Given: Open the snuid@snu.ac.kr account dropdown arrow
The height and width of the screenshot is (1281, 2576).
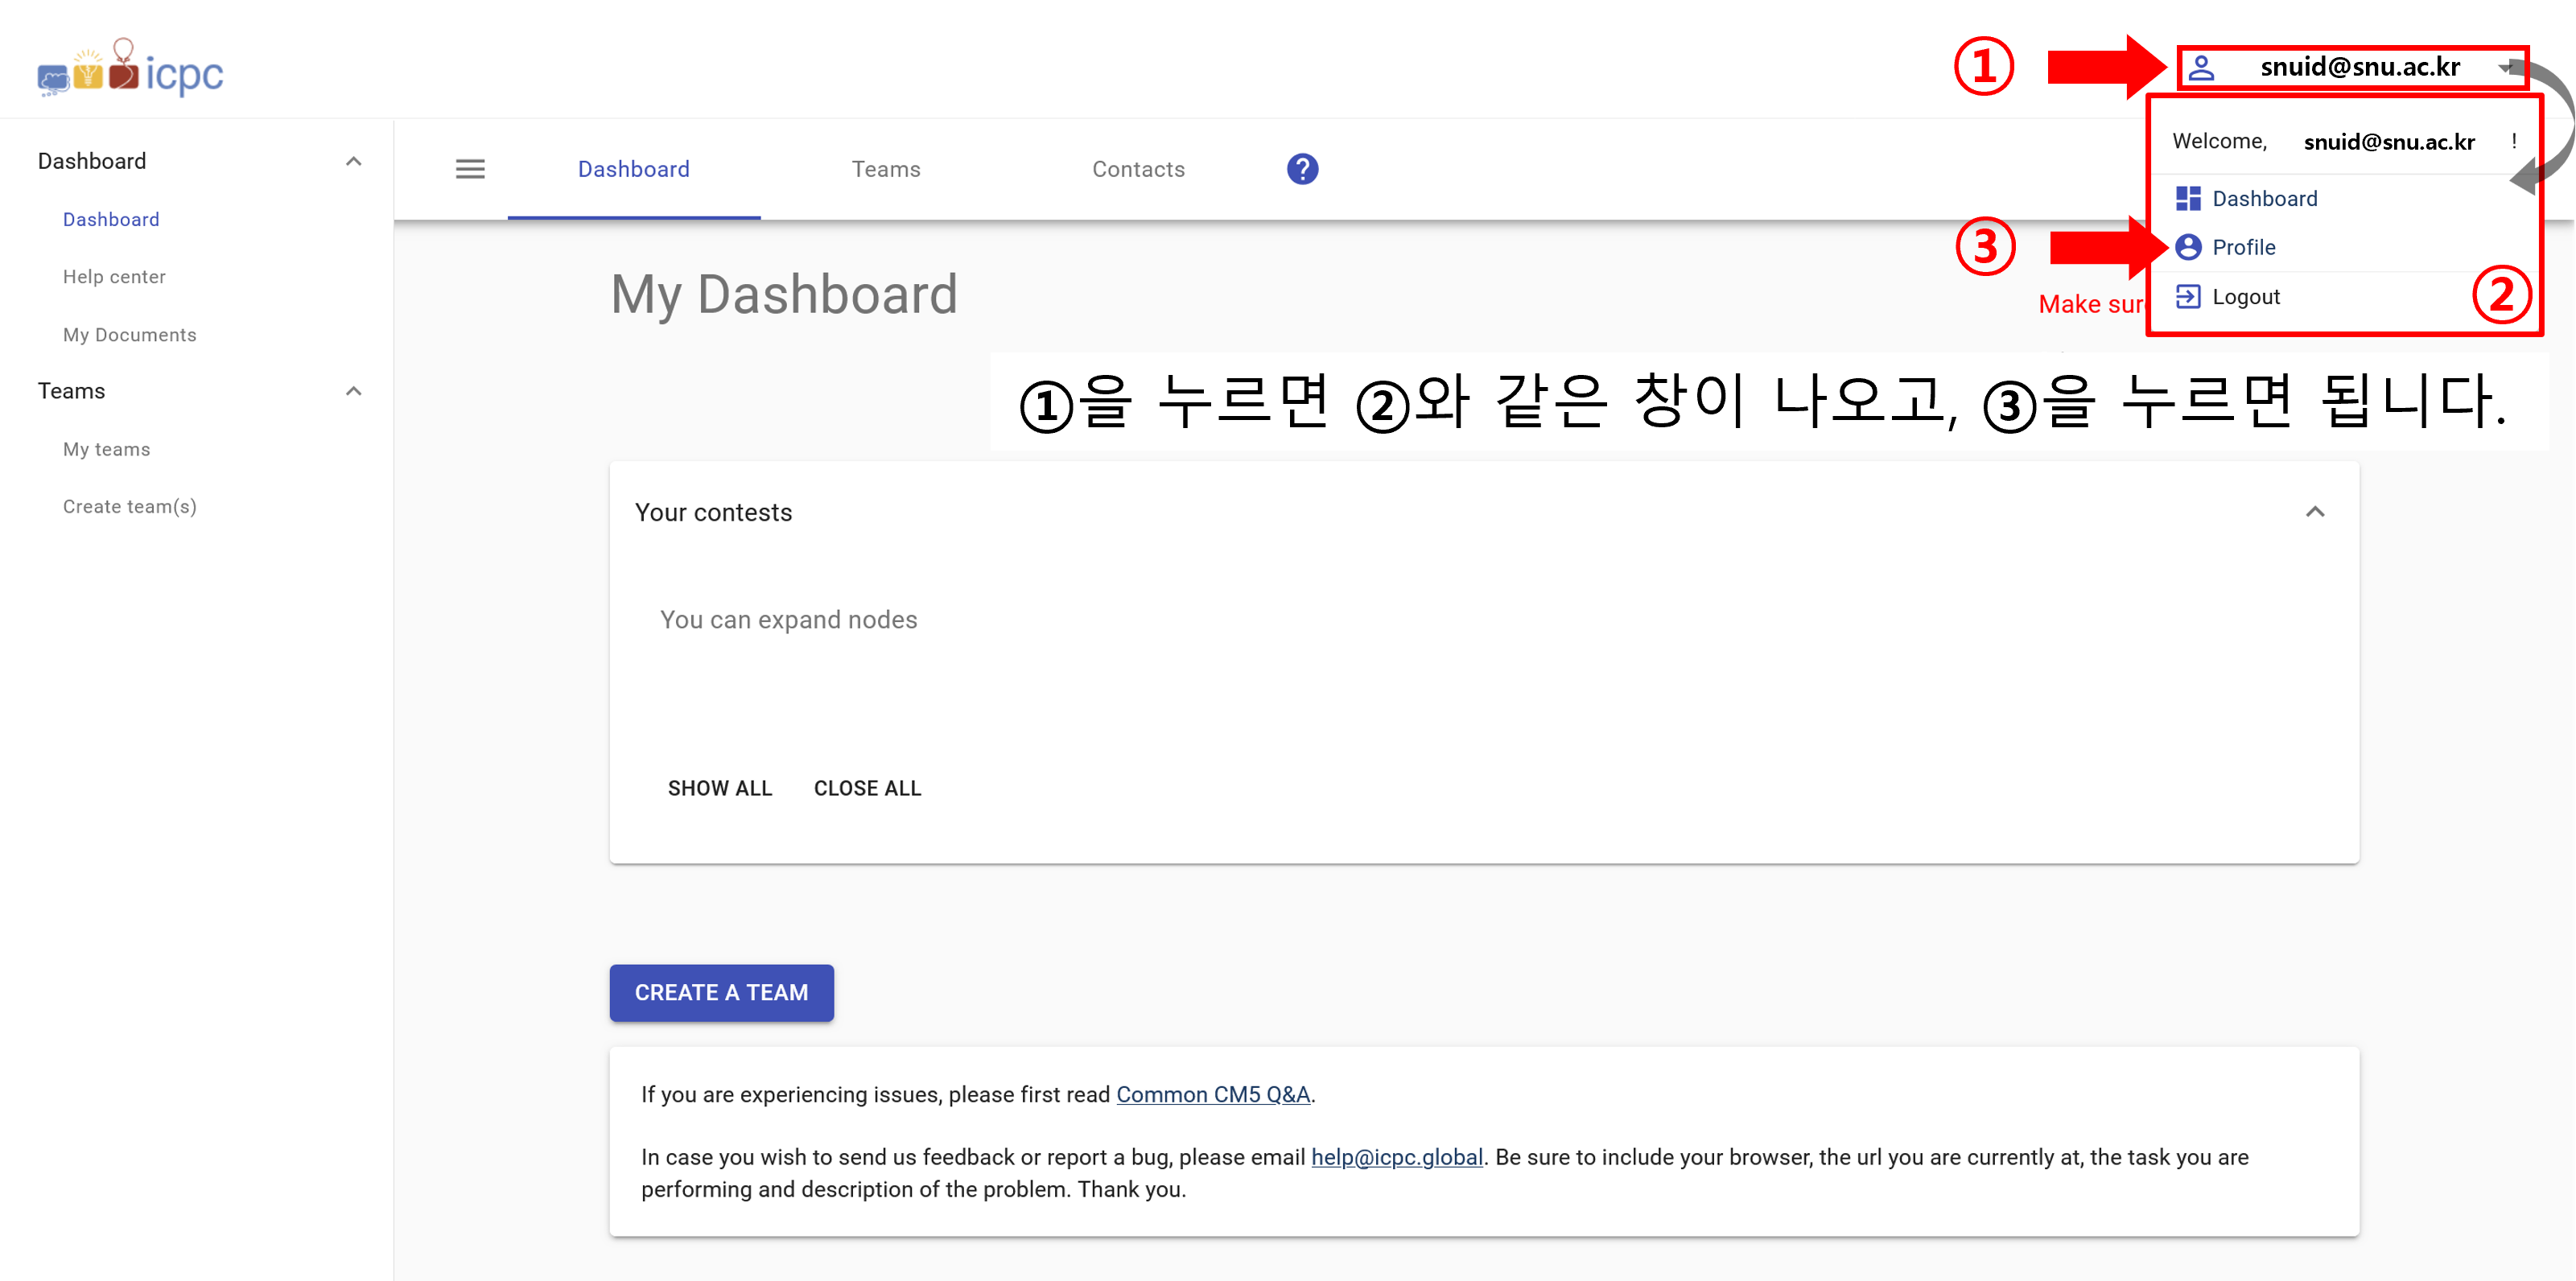Looking at the screenshot, I should (x=2505, y=68).
